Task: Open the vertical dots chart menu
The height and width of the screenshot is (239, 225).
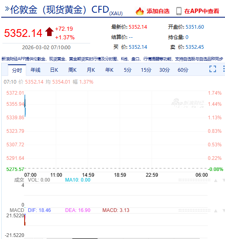Action: (x=224, y=69)
